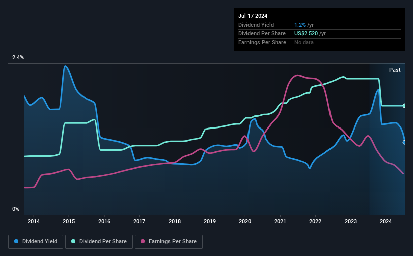Viewport: 413px width, 256px height.
Task: Toggle the Dividend Per Share legend button
Action: pyautogui.click(x=99, y=242)
